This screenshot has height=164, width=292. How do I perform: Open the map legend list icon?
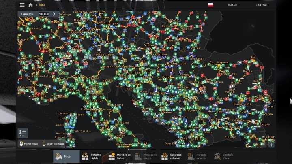pyautogui.click(x=23, y=133)
